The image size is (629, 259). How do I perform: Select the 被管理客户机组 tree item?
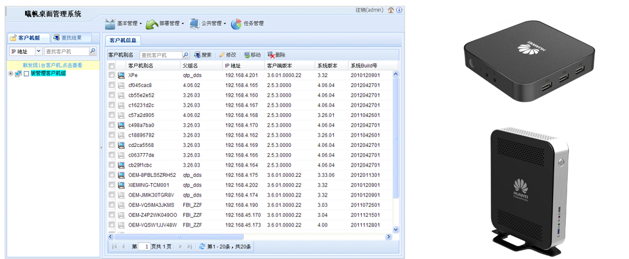click(x=48, y=73)
